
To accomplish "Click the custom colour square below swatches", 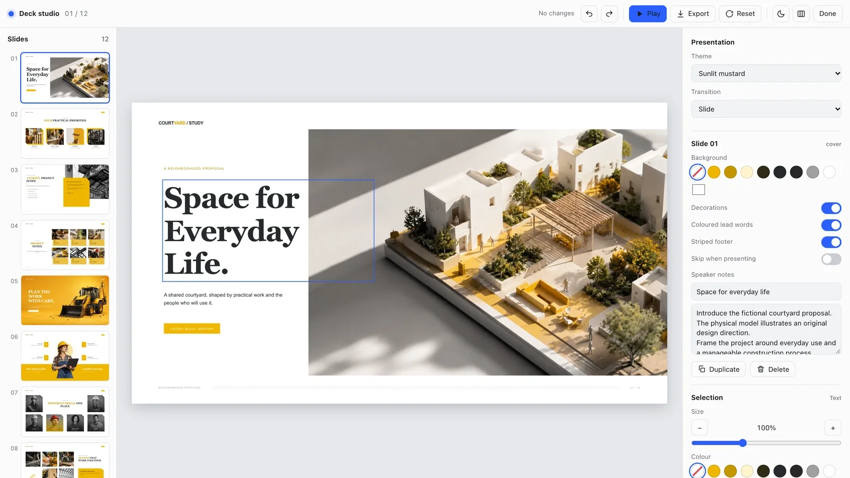I will [x=699, y=190].
